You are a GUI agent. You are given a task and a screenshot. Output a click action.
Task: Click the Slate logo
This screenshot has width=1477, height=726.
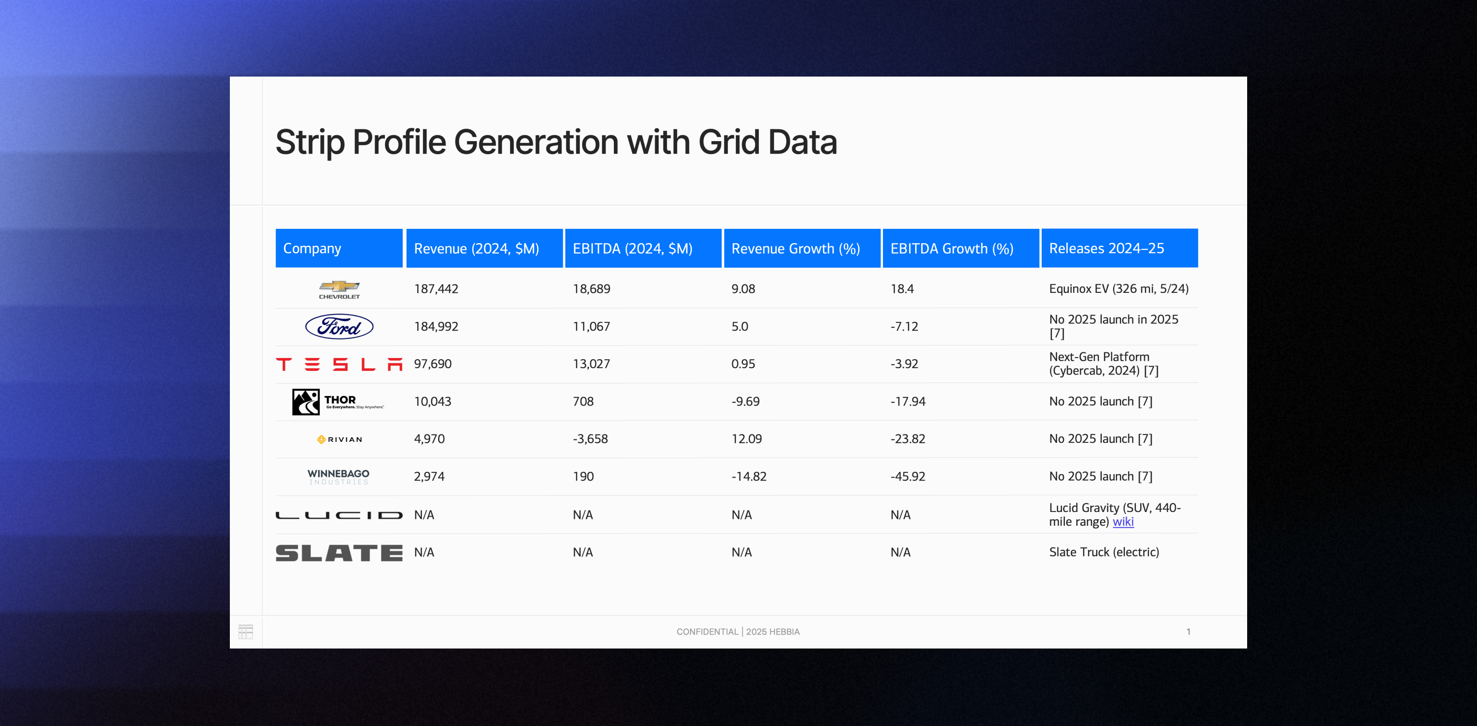click(339, 553)
